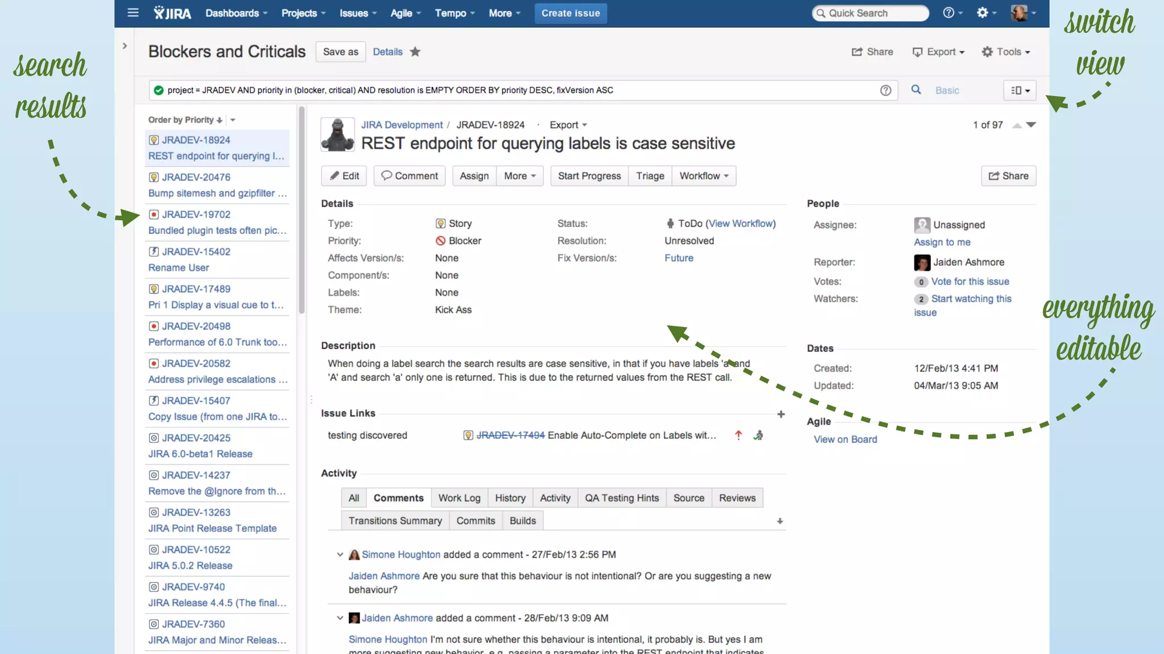
Task: Run search with the magnifier icon
Action: tap(916, 90)
